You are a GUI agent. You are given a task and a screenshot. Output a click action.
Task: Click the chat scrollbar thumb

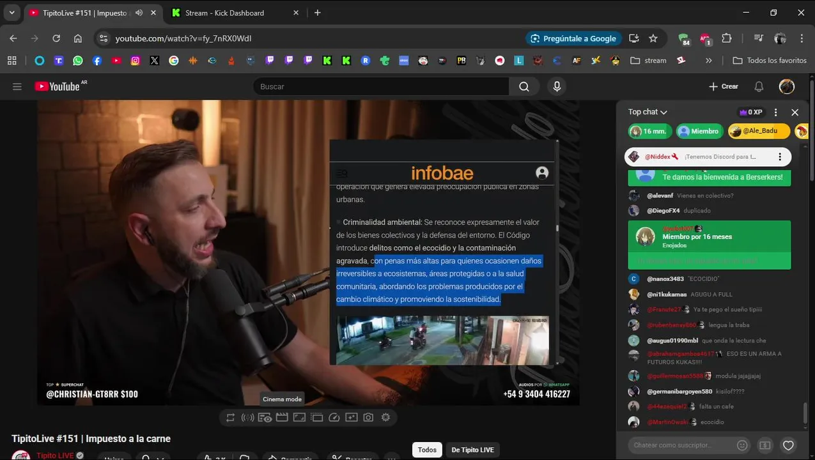coord(805,413)
